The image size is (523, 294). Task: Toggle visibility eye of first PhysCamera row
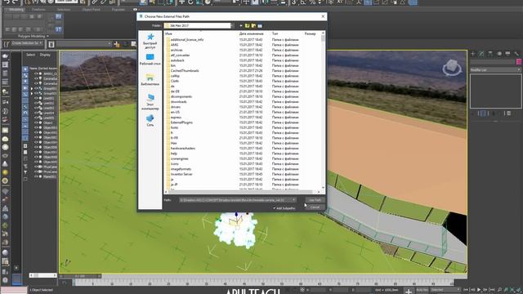tap(36, 167)
